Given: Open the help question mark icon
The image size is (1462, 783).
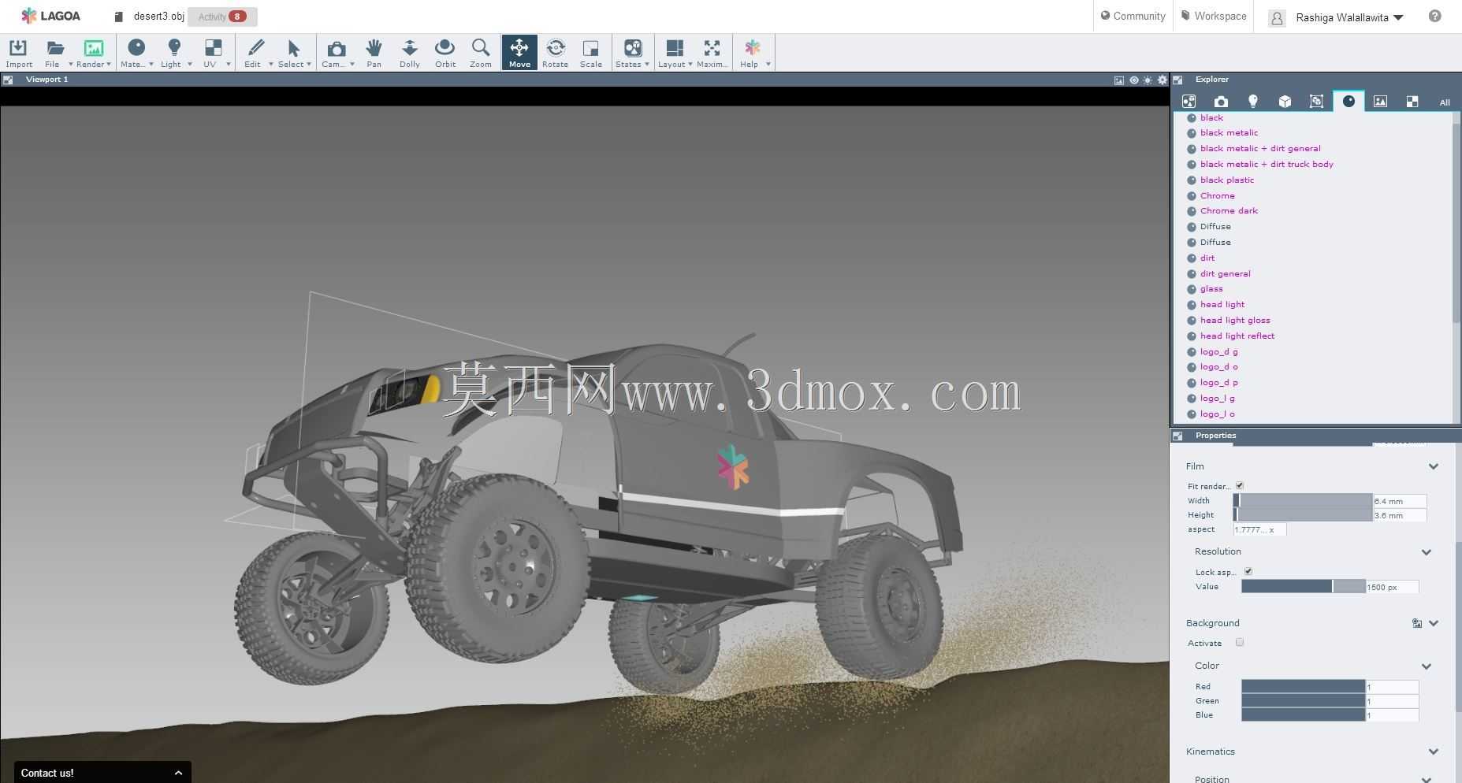Looking at the screenshot, I should 1434,16.
